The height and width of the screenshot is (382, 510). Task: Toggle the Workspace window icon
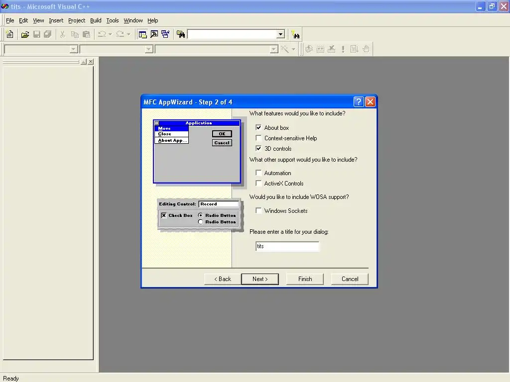(142, 34)
